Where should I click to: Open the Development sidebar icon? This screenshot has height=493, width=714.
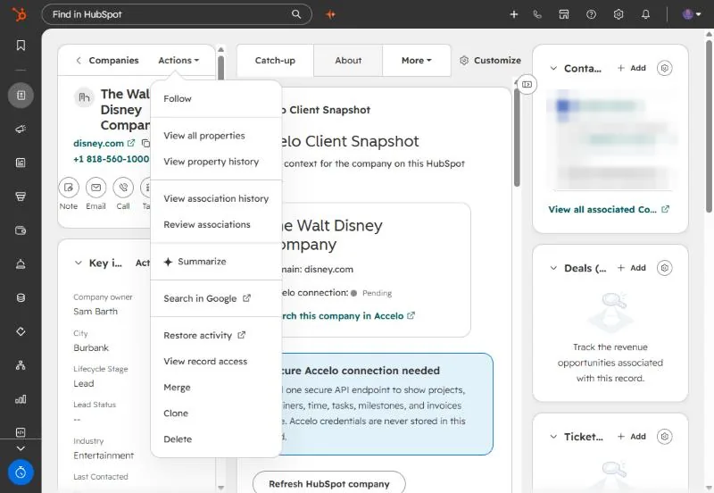click(21, 432)
